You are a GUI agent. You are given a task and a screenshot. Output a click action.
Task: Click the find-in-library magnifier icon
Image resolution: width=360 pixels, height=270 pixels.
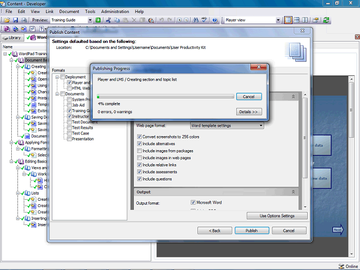151,20
